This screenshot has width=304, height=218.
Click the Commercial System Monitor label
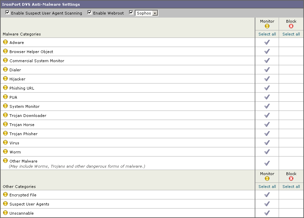pyautogui.click(x=37, y=61)
